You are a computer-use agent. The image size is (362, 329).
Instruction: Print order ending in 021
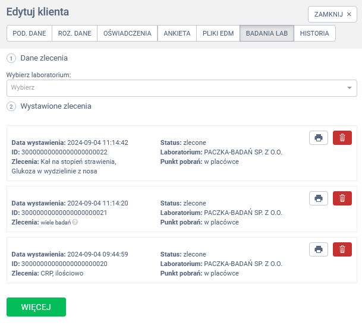click(x=319, y=198)
